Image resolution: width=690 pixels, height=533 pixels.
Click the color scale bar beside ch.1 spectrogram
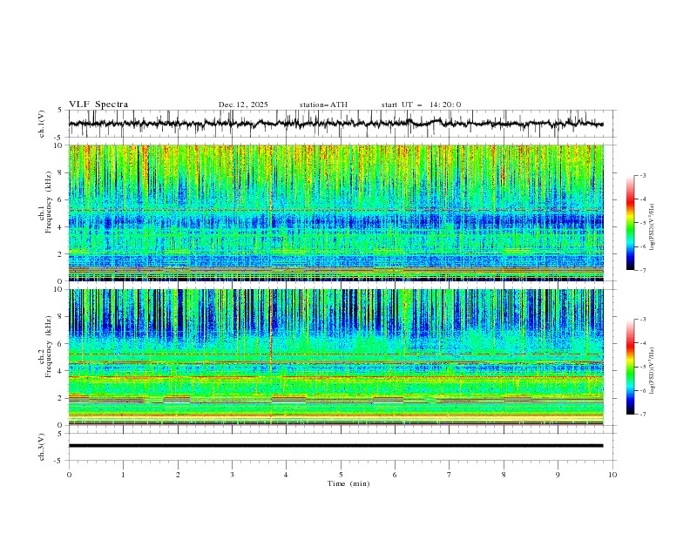point(630,223)
